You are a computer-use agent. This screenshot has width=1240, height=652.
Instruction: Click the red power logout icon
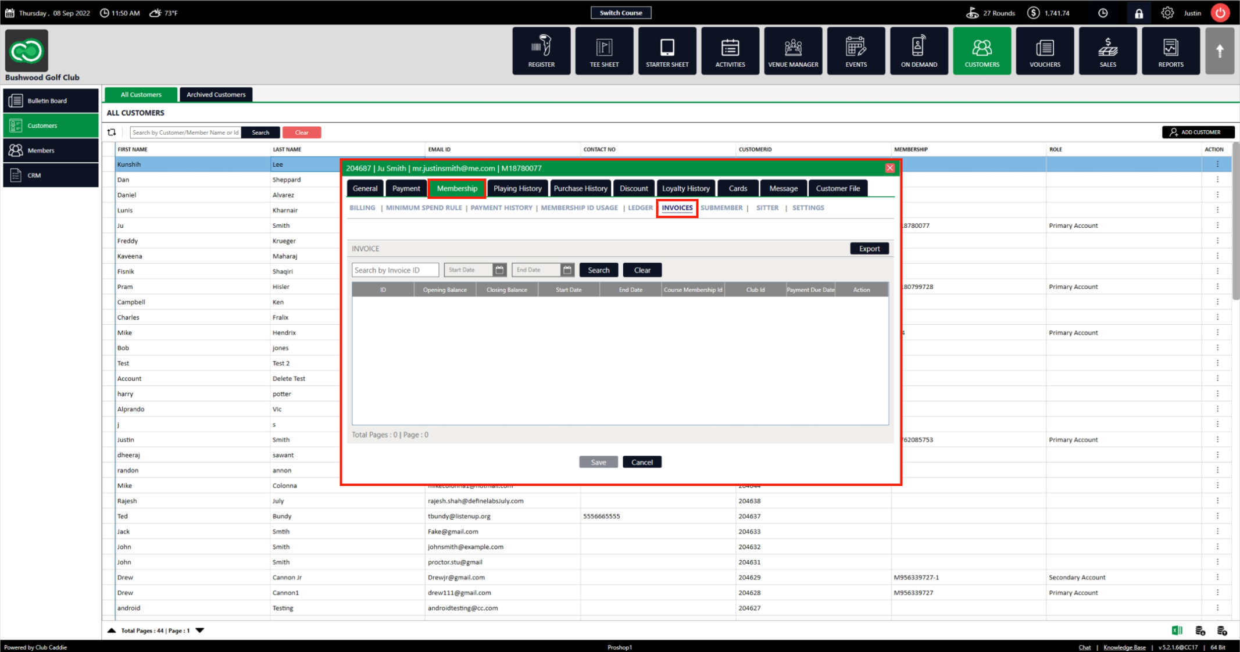(x=1220, y=13)
